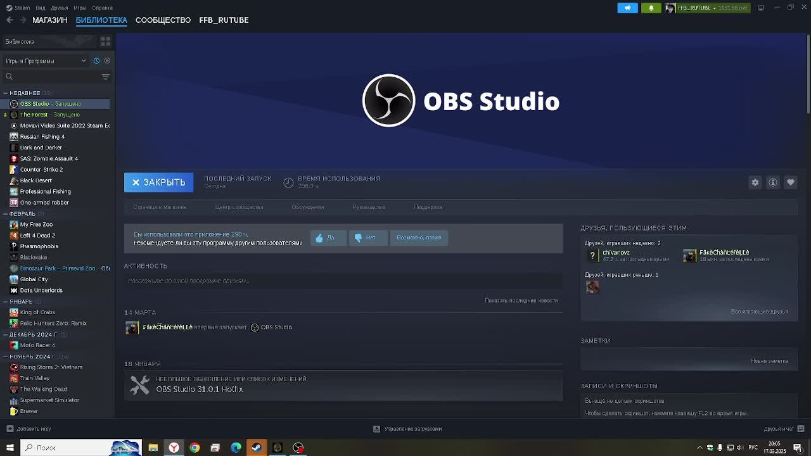This screenshot has height=456, width=811.
Task: Click Добавить игру plus button
Action: (x=30, y=429)
